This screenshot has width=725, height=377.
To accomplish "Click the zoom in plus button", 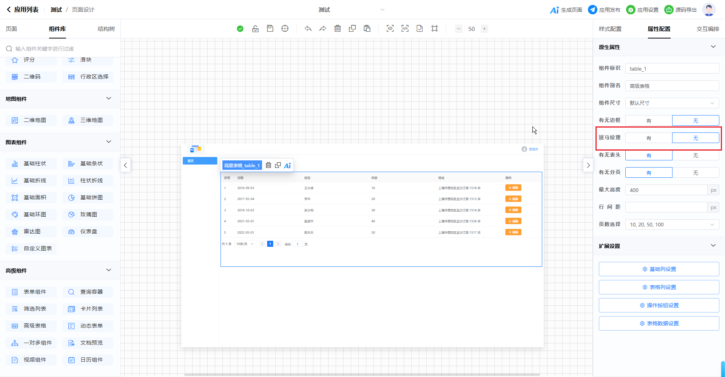I will pyautogui.click(x=484, y=29).
